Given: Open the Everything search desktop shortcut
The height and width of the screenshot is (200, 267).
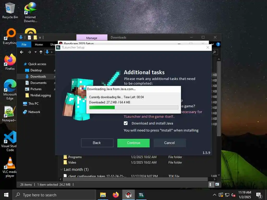Looking at the screenshot, I should pos(10,36).
